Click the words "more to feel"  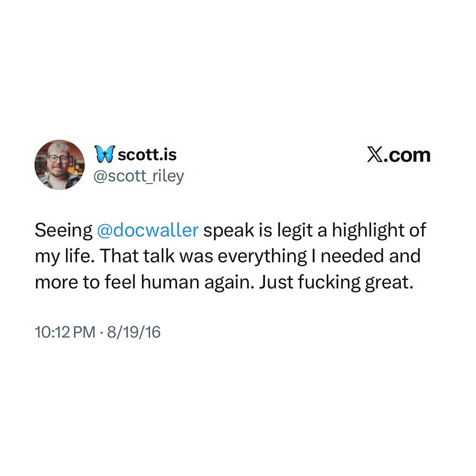tap(85, 282)
